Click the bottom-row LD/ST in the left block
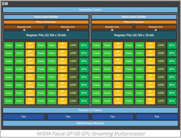The image size is (181, 138). [x=73, y=101]
